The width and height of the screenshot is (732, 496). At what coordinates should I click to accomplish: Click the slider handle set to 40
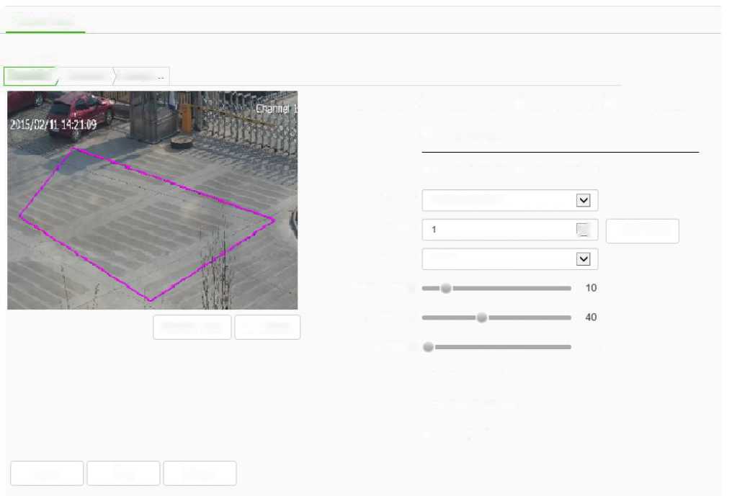pos(482,317)
